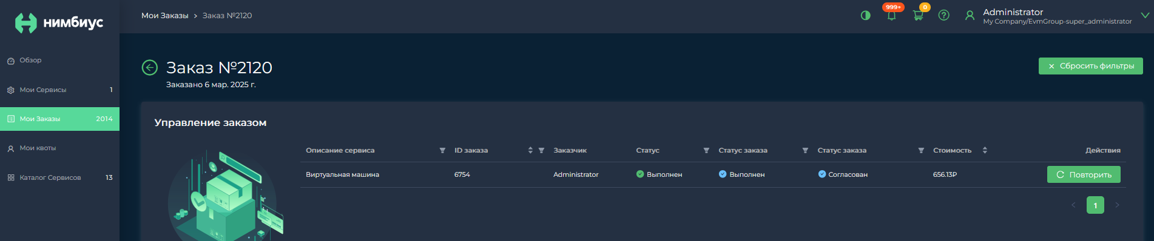Open notifications bell icon
The height and width of the screenshot is (241, 1154).
(x=891, y=16)
